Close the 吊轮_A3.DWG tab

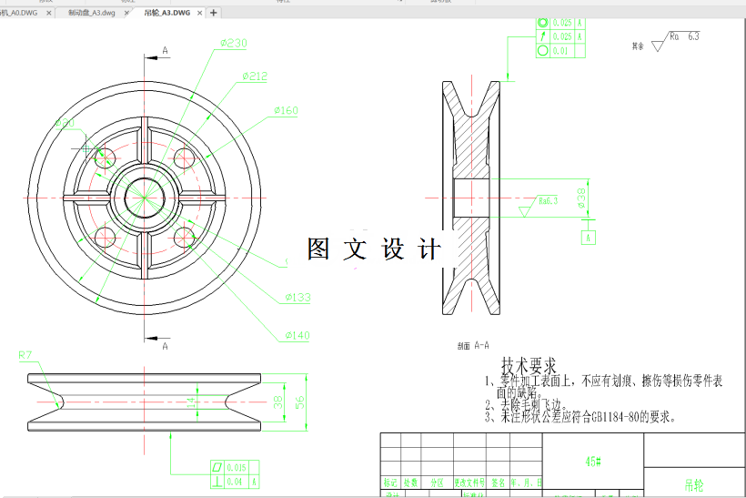tap(200, 13)
